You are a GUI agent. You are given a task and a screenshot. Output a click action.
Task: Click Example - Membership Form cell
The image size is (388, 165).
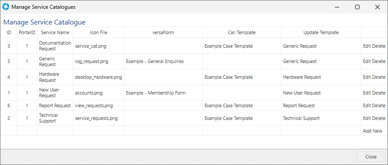156,93
